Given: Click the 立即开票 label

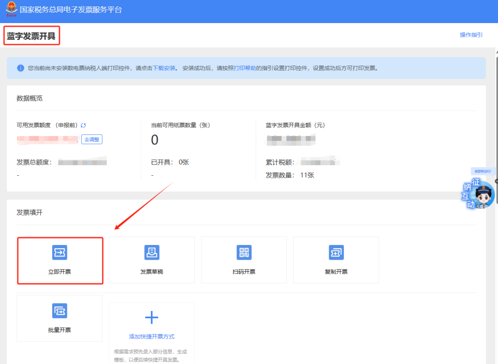Looking at the screenshot, I should point(59,272).
